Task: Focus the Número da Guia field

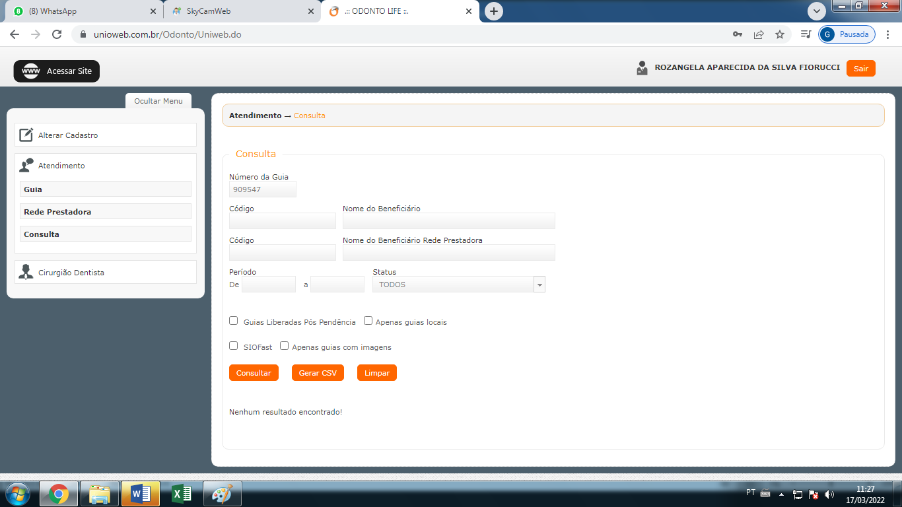Action: (263, 189)
